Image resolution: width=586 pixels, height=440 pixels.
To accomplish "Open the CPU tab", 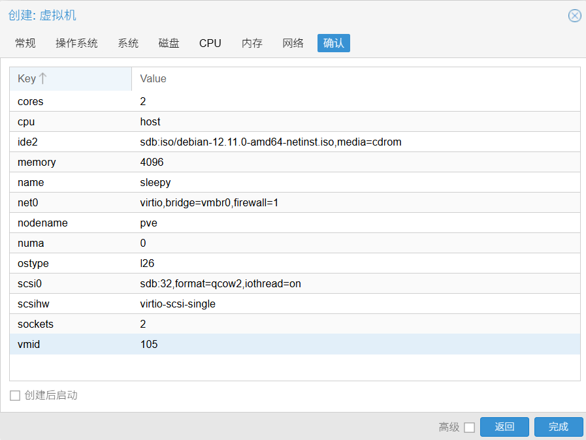I will pos(210,43).
